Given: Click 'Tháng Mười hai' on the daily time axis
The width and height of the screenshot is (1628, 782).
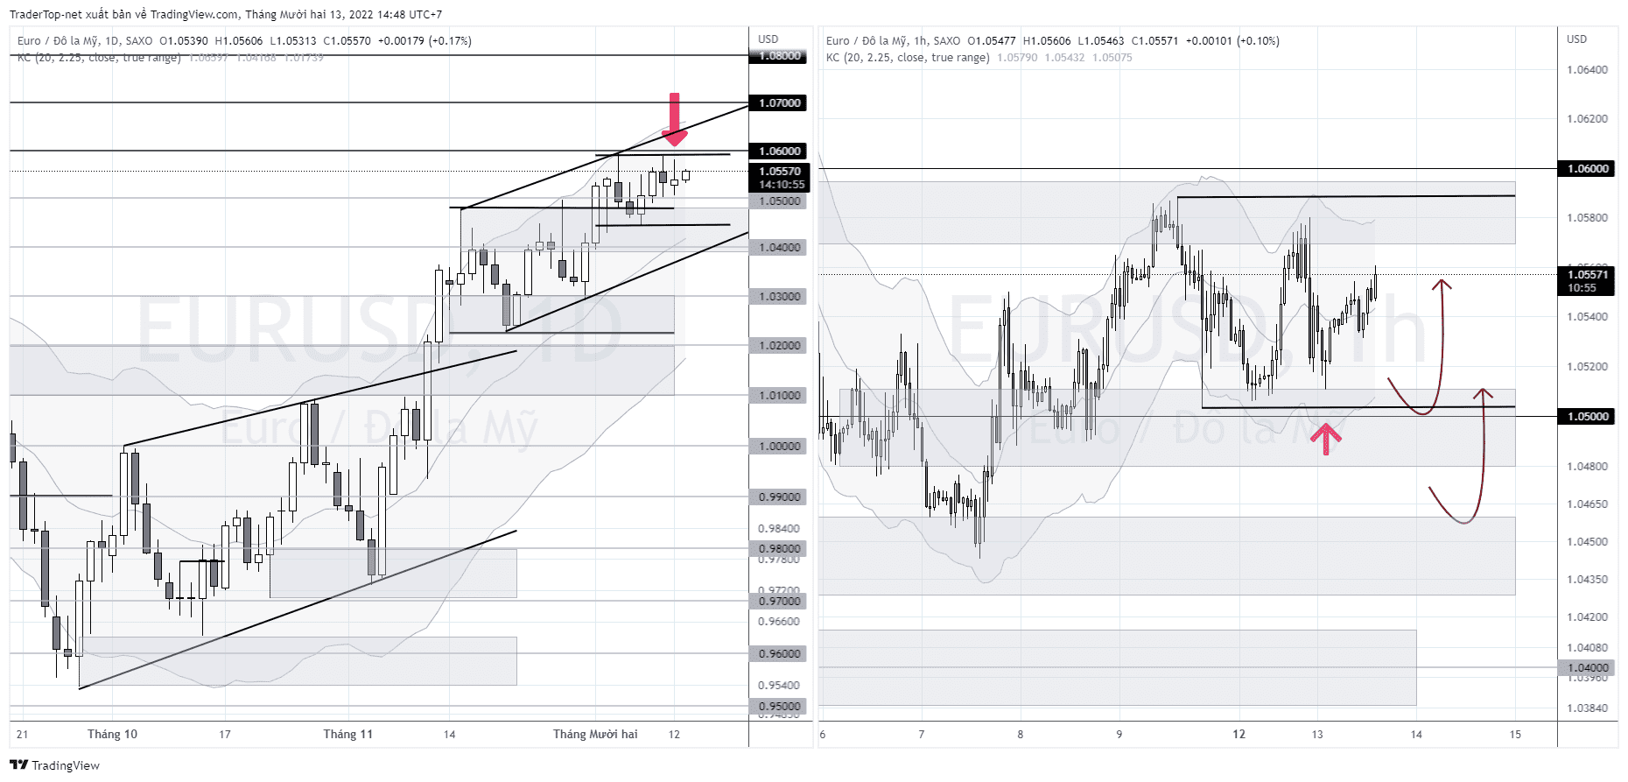Looking at the screenshot, I should tap(595, 735).
